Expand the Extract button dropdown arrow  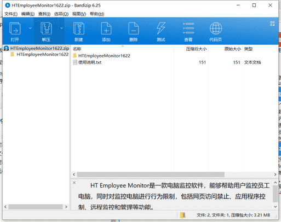click(x=61, y=28)
